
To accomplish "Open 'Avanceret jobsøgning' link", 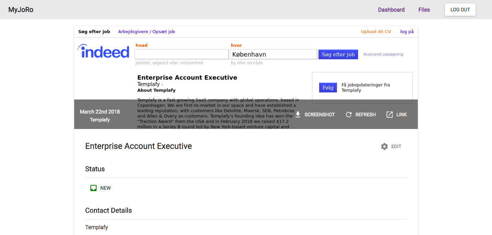I will 383,54.
